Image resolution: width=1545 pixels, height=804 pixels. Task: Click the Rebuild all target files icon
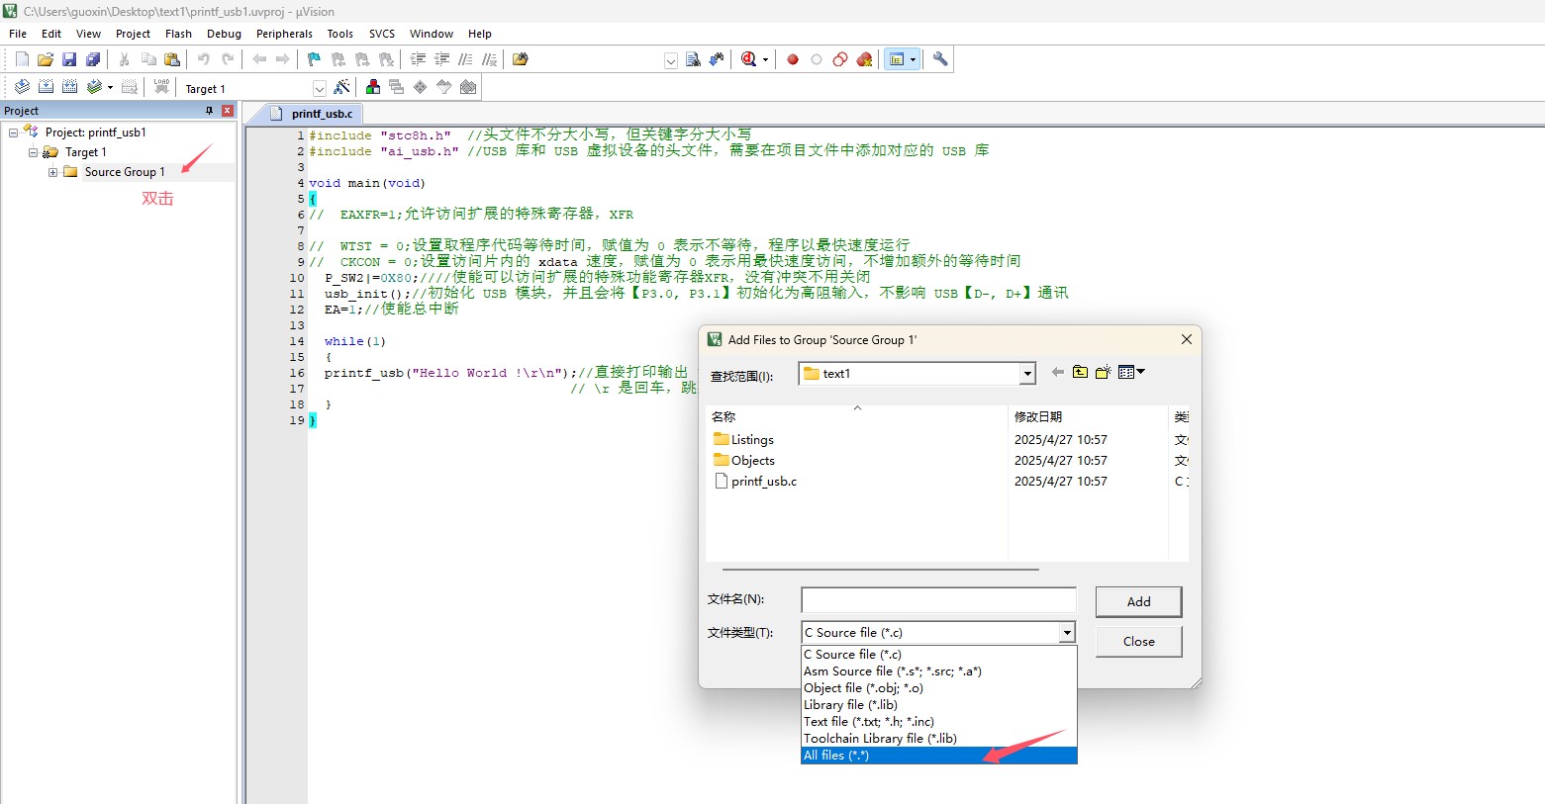coord(69,87)
